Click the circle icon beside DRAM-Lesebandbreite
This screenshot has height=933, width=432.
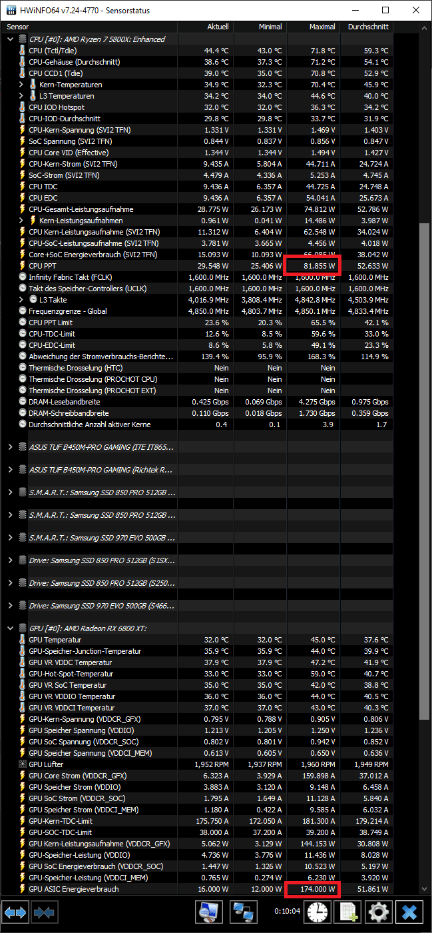(x=23, y=402)
